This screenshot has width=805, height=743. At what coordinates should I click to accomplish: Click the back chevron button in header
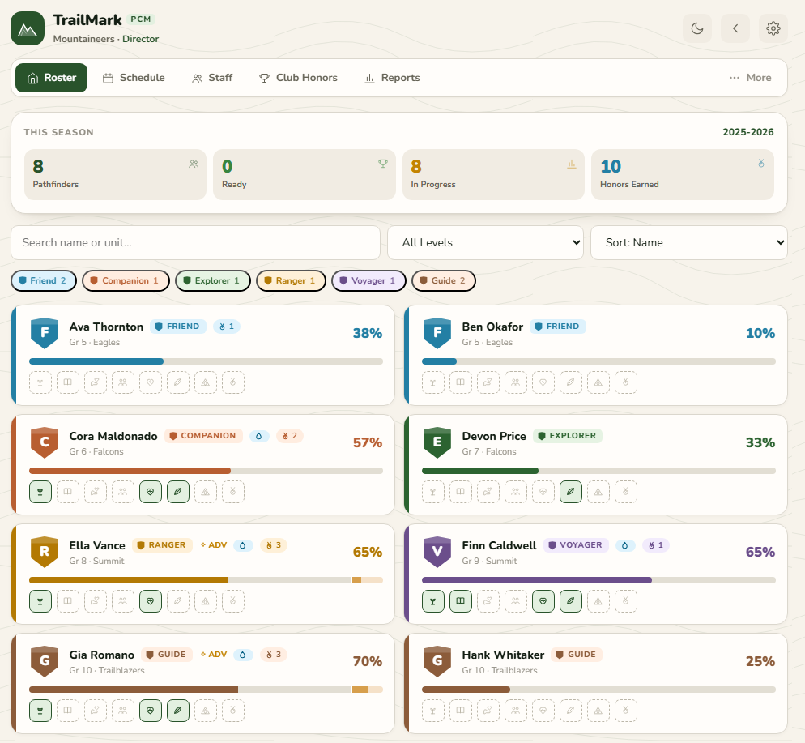point(735,28)
